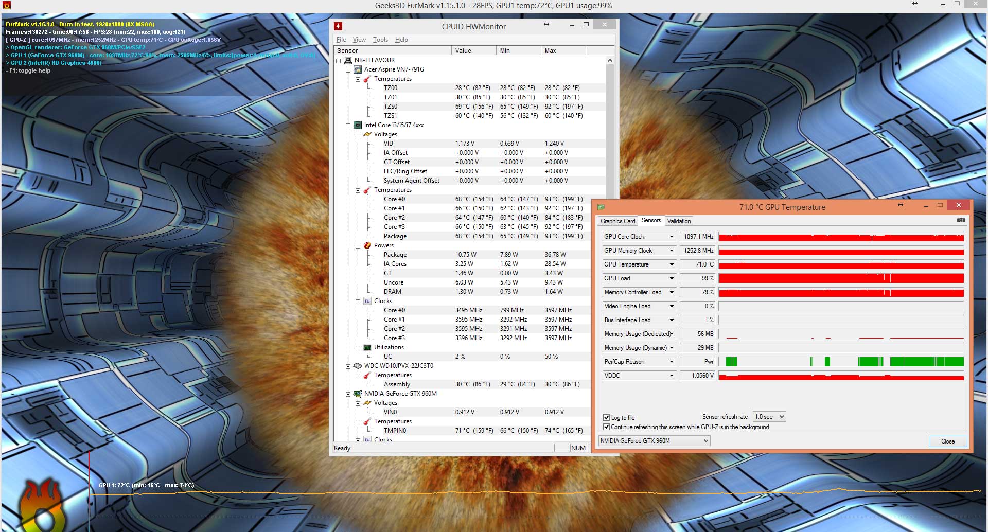Click the Min column header
The height and width of the screenshot is (532, 988).
click(519, 50)
